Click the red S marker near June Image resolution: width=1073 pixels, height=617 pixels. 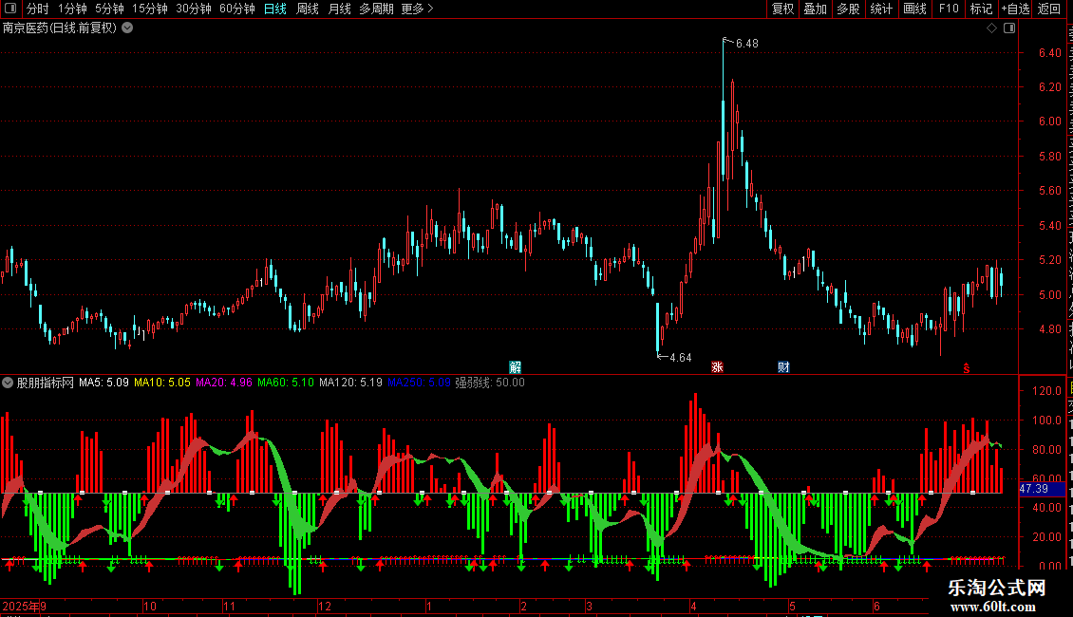pyautogui.click(x=967, y=368)
